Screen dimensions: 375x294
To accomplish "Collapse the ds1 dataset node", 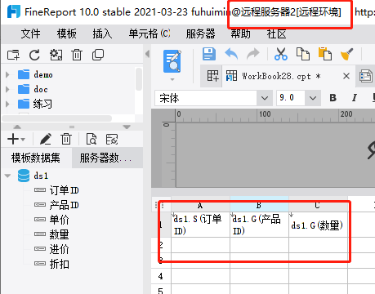I will (x=8, y=176).
